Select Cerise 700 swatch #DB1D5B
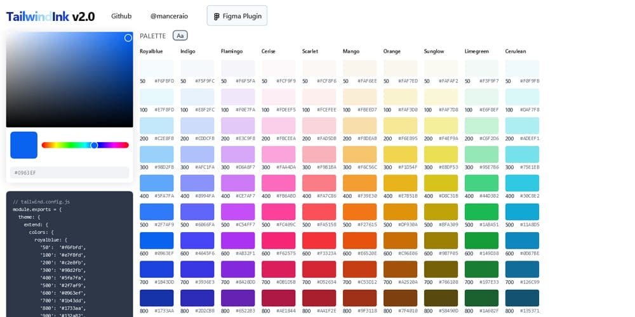This screenshot has width=635, height=317. point(279,269)
